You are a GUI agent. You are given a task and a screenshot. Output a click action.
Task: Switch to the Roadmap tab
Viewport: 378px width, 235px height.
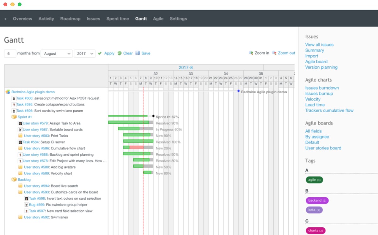70,19
